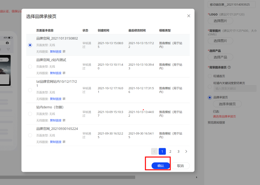
Task: Click 选择产品 button in right panel
Action: pos(220,57)
